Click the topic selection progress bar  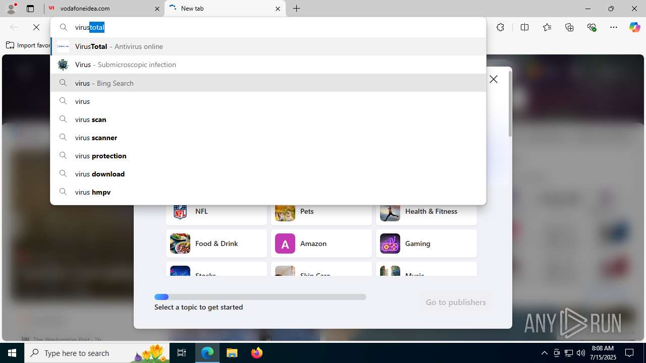point(260,297)
